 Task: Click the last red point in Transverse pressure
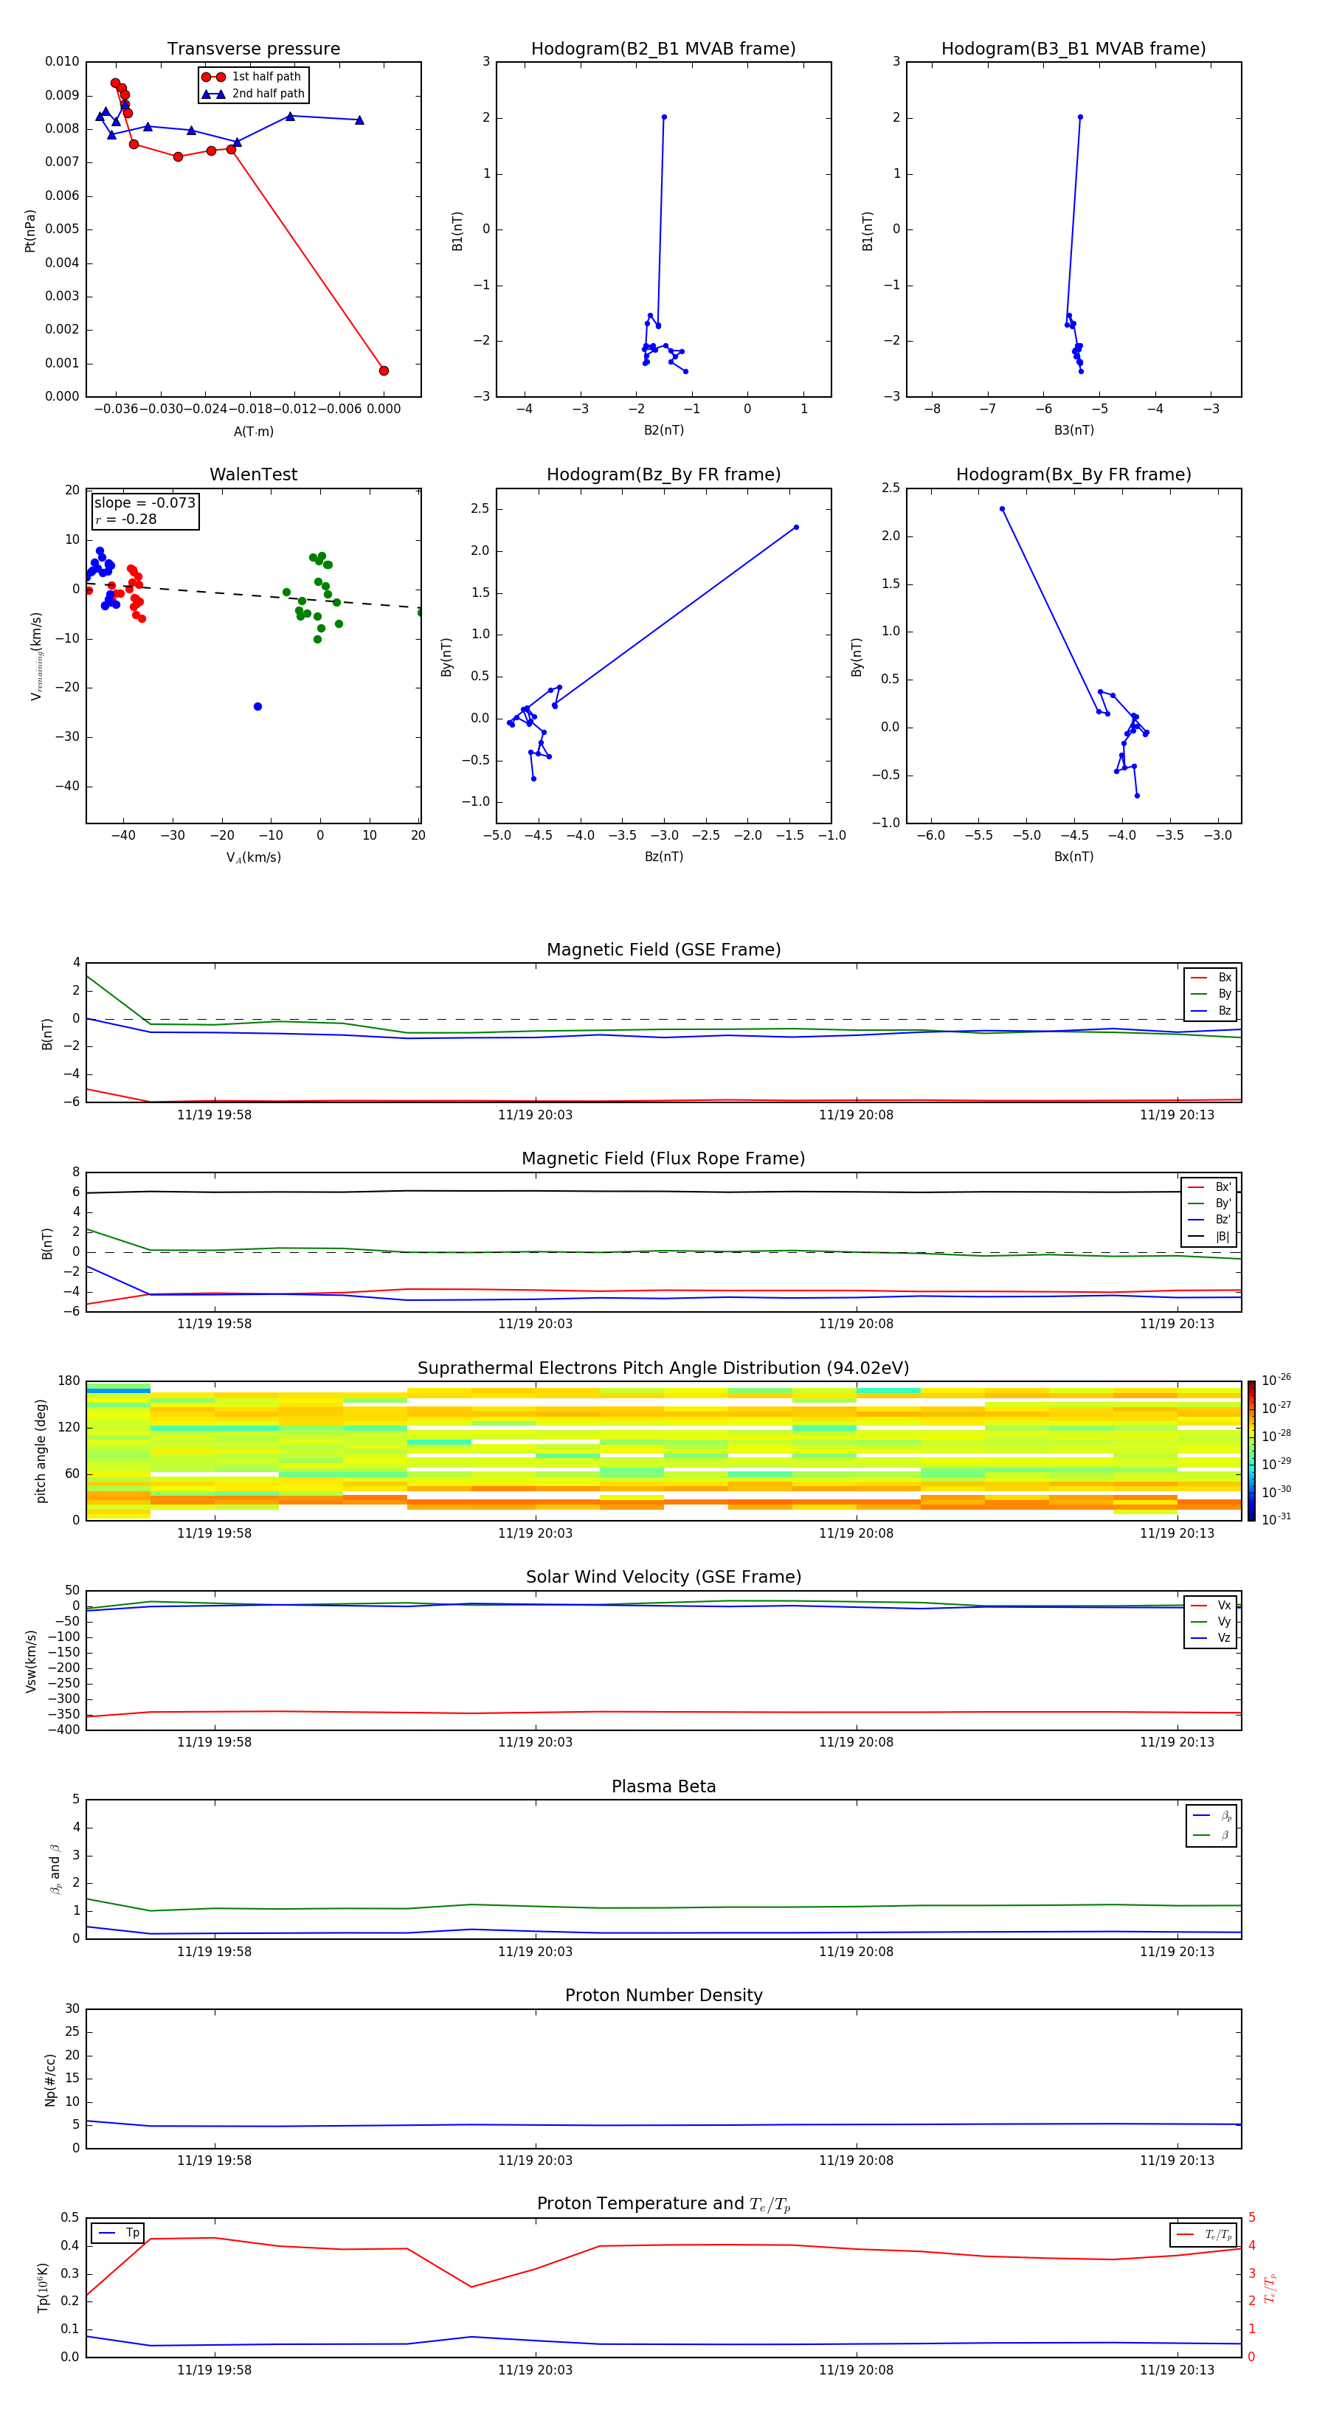384,370
